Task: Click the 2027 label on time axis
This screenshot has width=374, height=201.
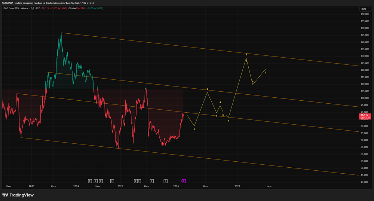Action: [x=237, y=186]
